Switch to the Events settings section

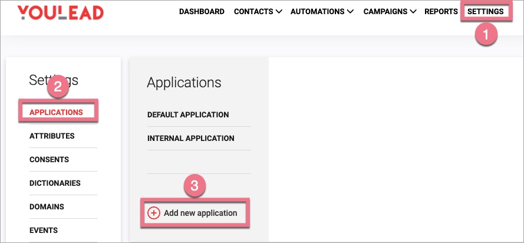click(44, 230)
